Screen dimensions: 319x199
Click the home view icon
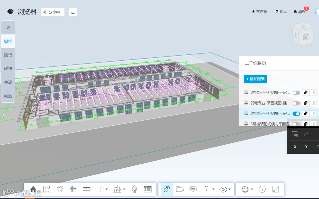33,189
